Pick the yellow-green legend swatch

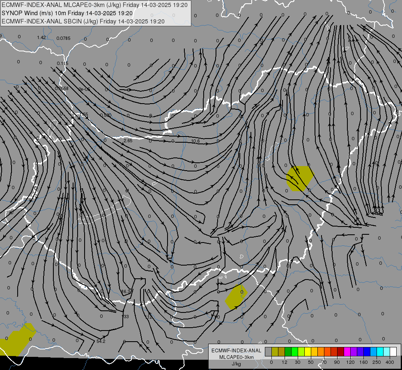tap(301, 351)
